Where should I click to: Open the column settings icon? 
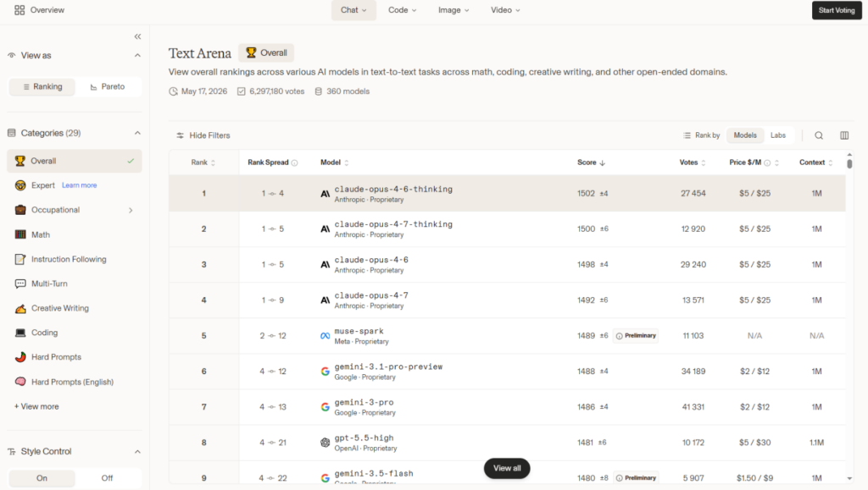click(x=844, y=135)
